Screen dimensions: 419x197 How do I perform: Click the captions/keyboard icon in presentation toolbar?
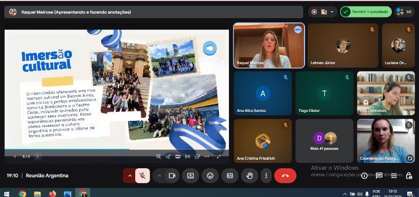click(x=178, y=157)
